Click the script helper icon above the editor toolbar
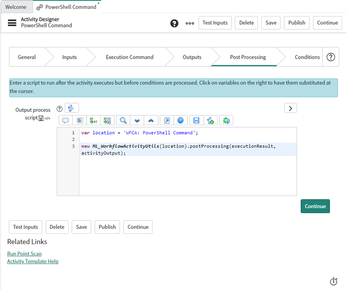346x290 pixels. tap(72, 108)
